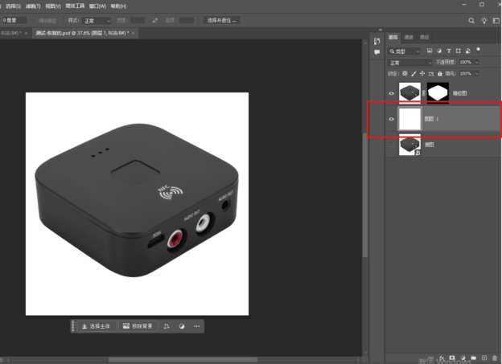502x364 pixels.
Task: Click the pixel layer filter icon
Action: [x=431, y=50]
